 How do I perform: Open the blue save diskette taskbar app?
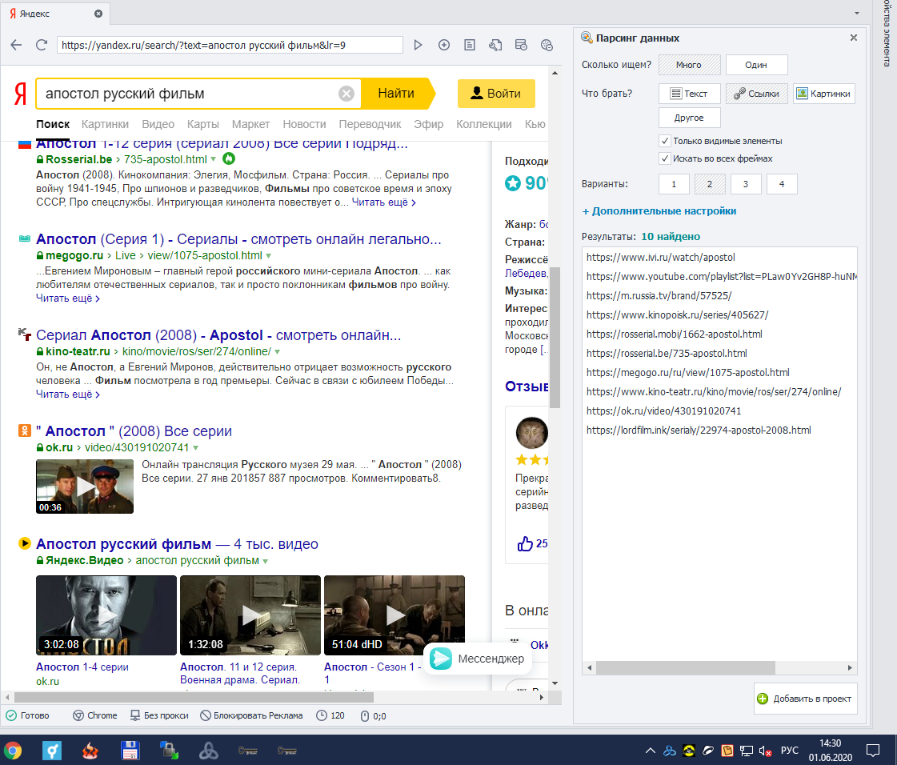130,750
